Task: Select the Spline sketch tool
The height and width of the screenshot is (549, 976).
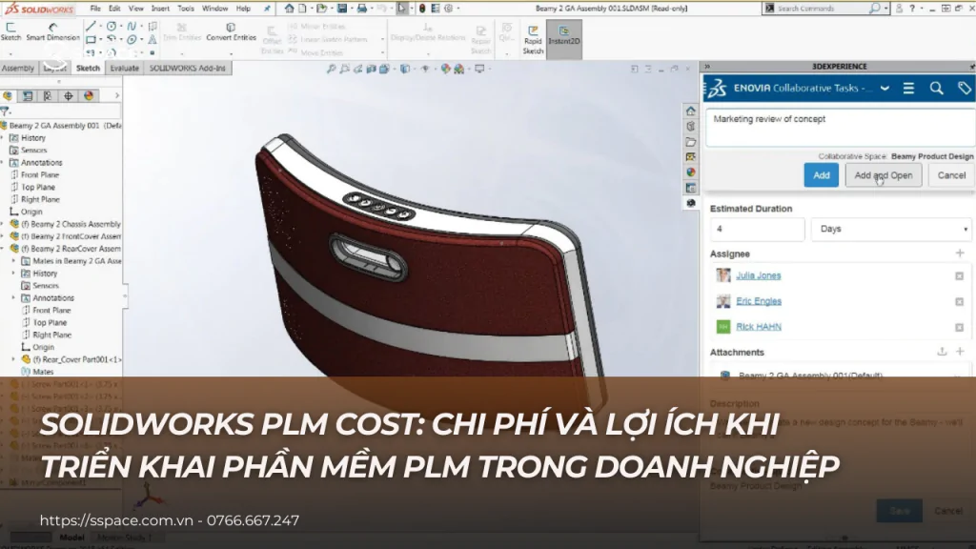Action: tap(132, 26)
